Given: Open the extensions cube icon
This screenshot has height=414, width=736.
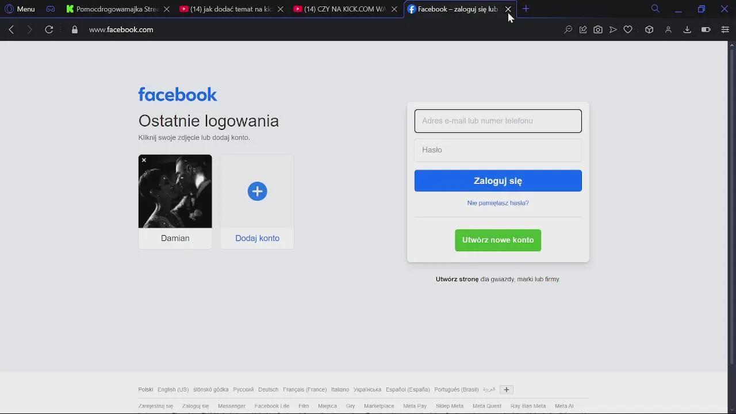Looking at the screenshot, I should click(649, 29).
